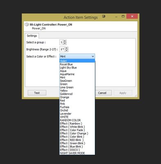Select Effect ( Rainbow ) entry
Viewport: 161px width, 164px height.
(x=77, y=123)
